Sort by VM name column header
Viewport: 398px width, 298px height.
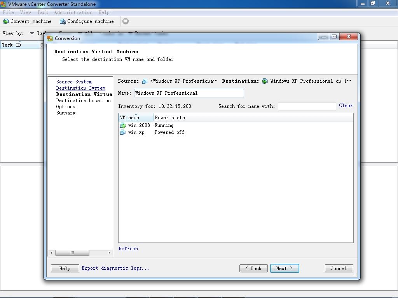[x=136, y=117]
